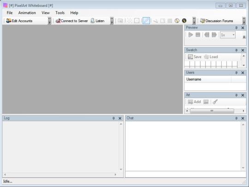Play the animation preview

click(x=190, y=35)
